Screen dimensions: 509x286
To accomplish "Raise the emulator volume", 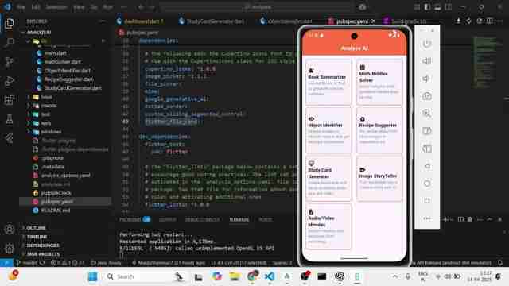I will (x=426, y=61).
